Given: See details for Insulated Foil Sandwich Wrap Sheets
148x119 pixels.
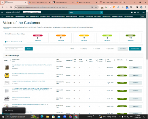Looking at the screenshot, I should coord(136,83).
